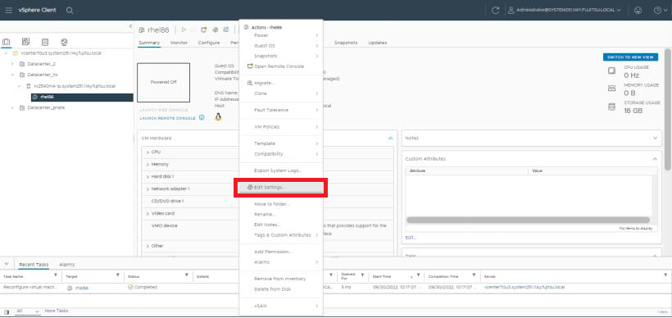Switch to the Monitor tab

179,43
